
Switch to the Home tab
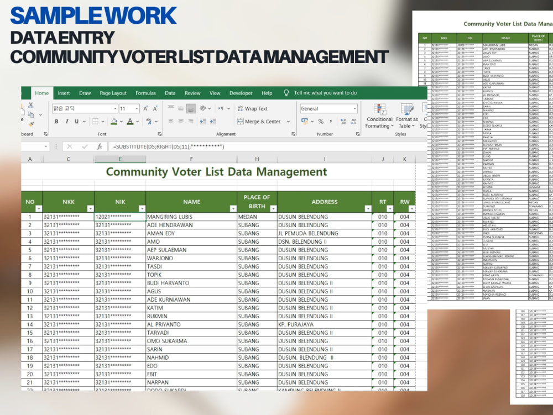click(42, 93)
